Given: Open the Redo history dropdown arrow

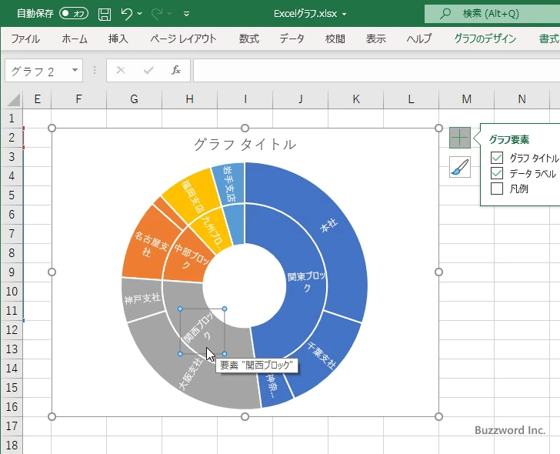Looking at the screenshot, I should (x=170, y=14).
